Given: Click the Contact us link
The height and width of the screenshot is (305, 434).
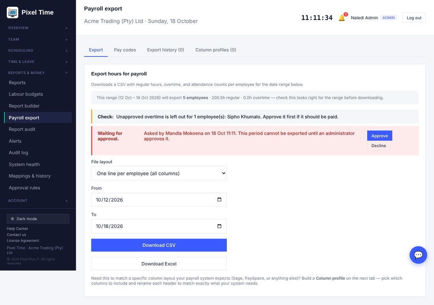Looking at the screenshot, I should 16,235.
